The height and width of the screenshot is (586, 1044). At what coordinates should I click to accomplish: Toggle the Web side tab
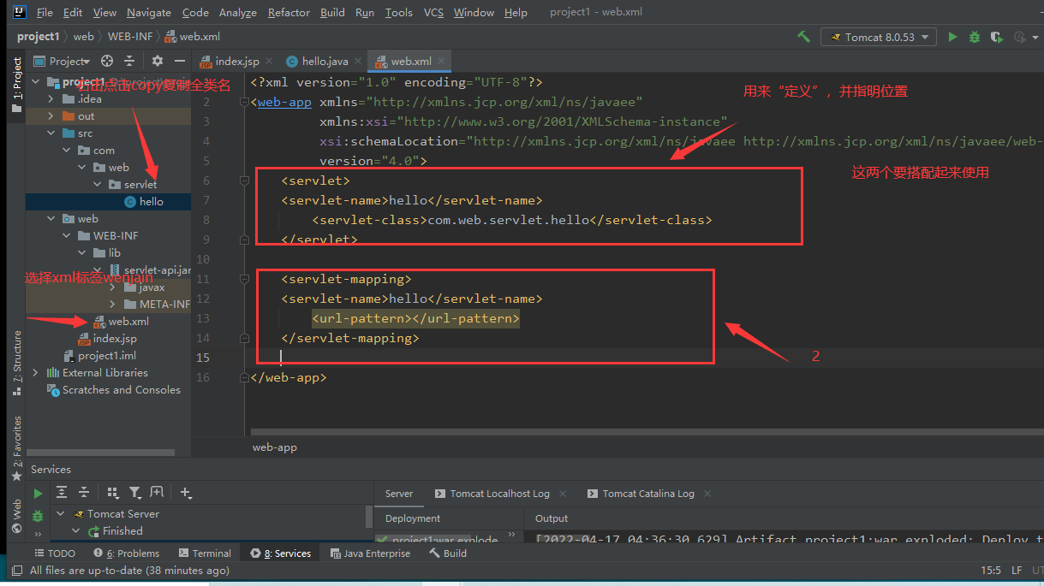point(16,517)
